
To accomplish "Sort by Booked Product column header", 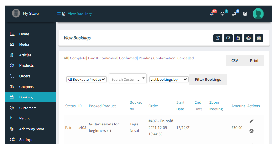I will 102,106.
